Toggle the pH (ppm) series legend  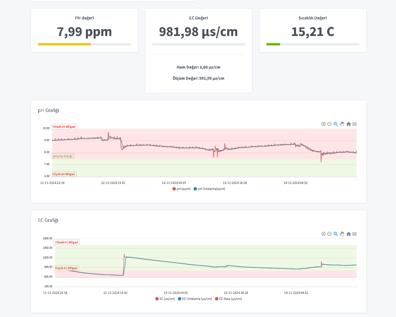click(181, 189)
